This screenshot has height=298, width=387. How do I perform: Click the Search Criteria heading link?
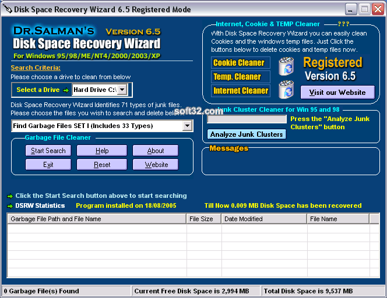click(x=36, y=68)
